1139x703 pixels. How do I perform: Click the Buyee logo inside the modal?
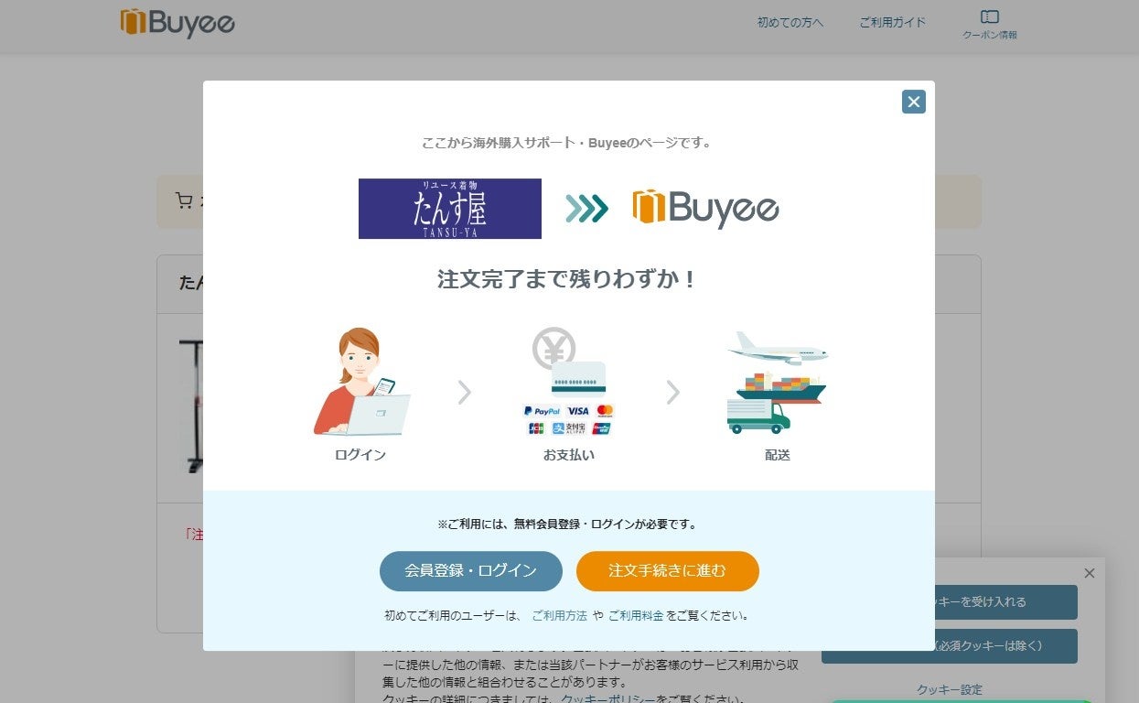tap(705, 209)
